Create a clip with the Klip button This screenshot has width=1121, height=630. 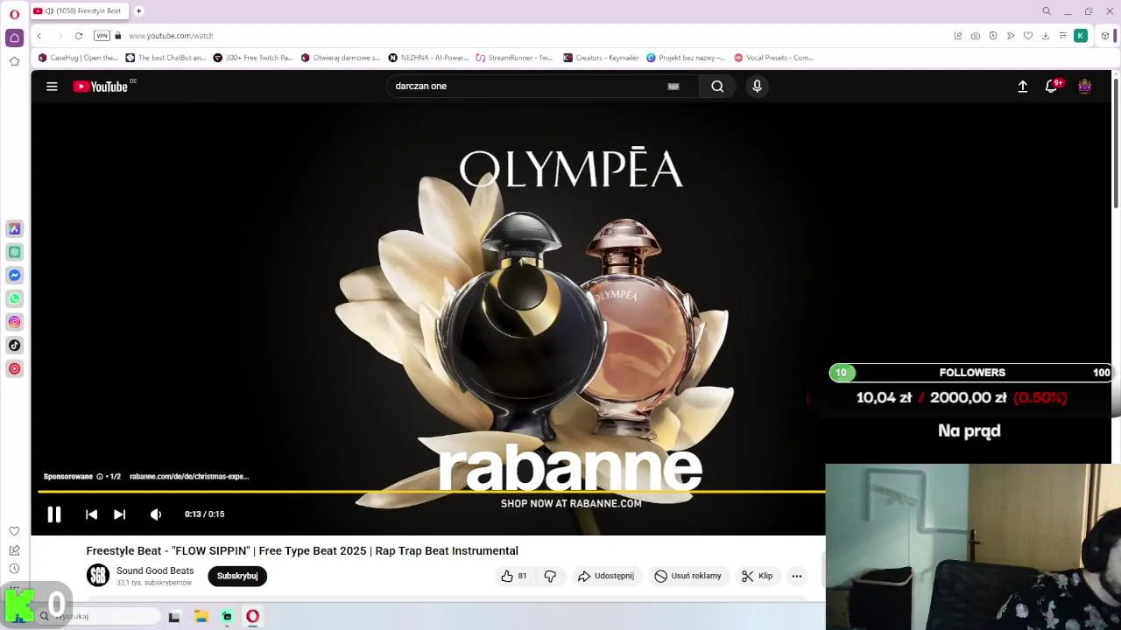point(757,576)
